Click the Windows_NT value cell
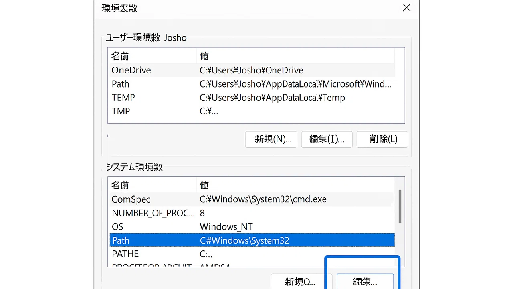This screenshot has width=513, height=289. click(x=226, y=227)
